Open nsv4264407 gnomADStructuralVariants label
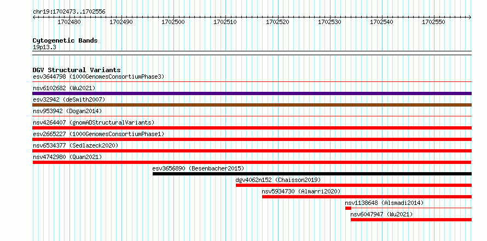This screenshot has width=487, height=241. click(x=94, y=122)
